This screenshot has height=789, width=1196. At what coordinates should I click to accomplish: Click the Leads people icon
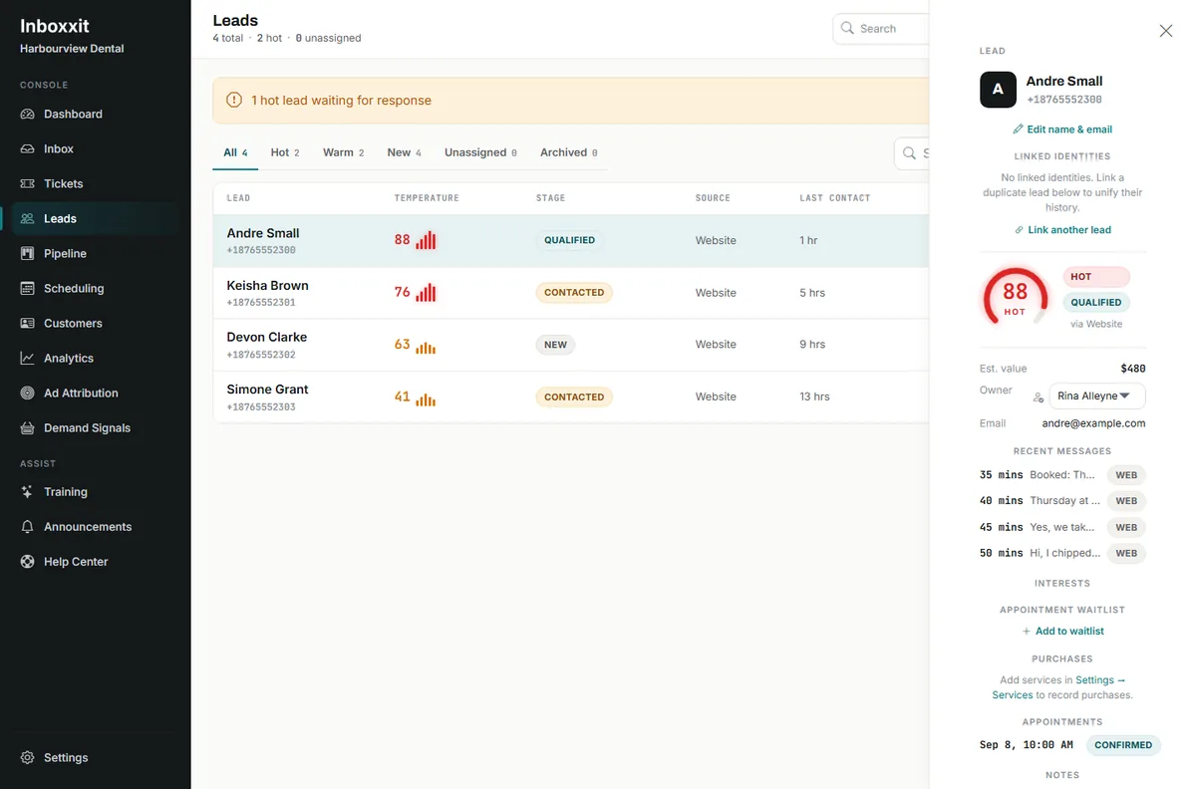pos(28,219)
